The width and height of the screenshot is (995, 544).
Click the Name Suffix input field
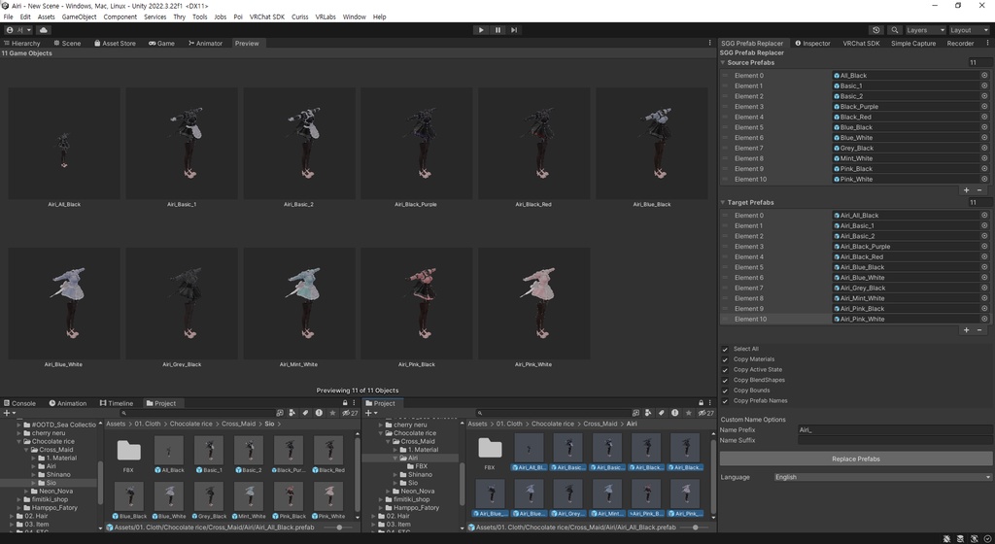[895, 440]
